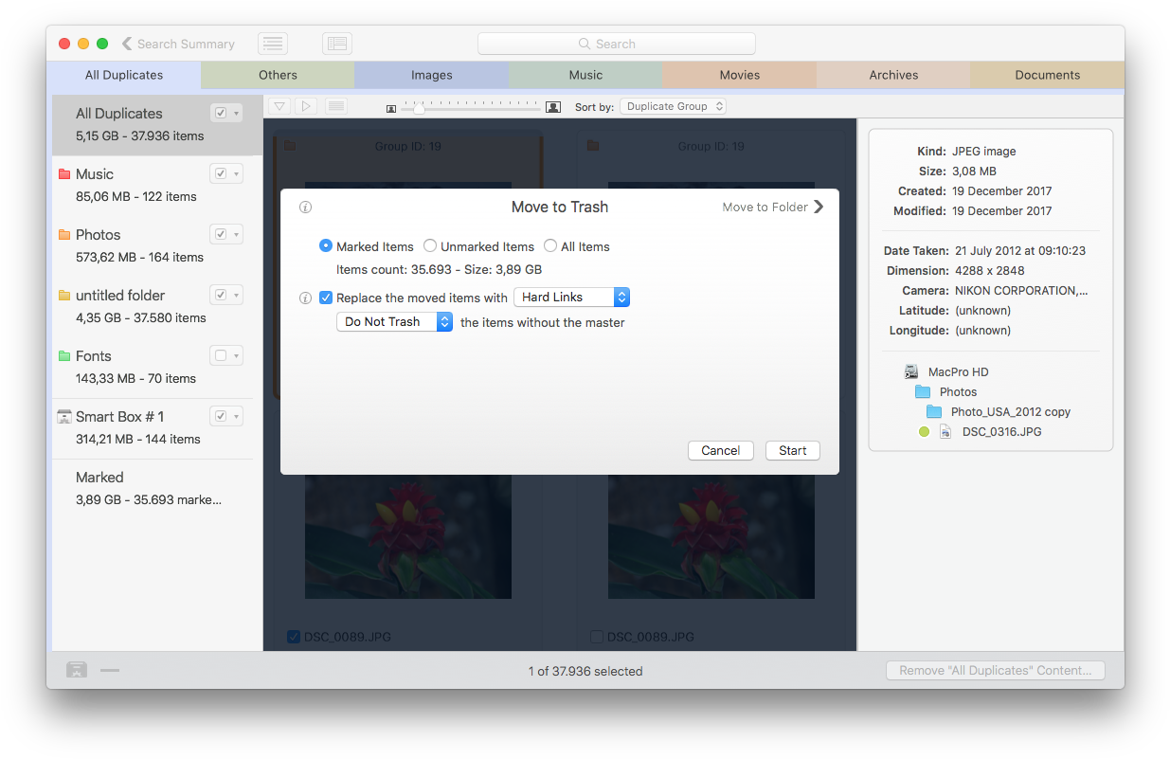Adjust the thumbnail size slider

click(x=420, y=107)
